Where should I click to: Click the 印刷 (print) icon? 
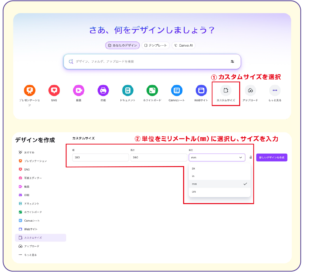pyautogui.click(x=103, y=90)
